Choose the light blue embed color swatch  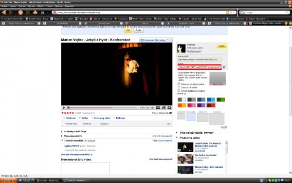coord(211,100)
